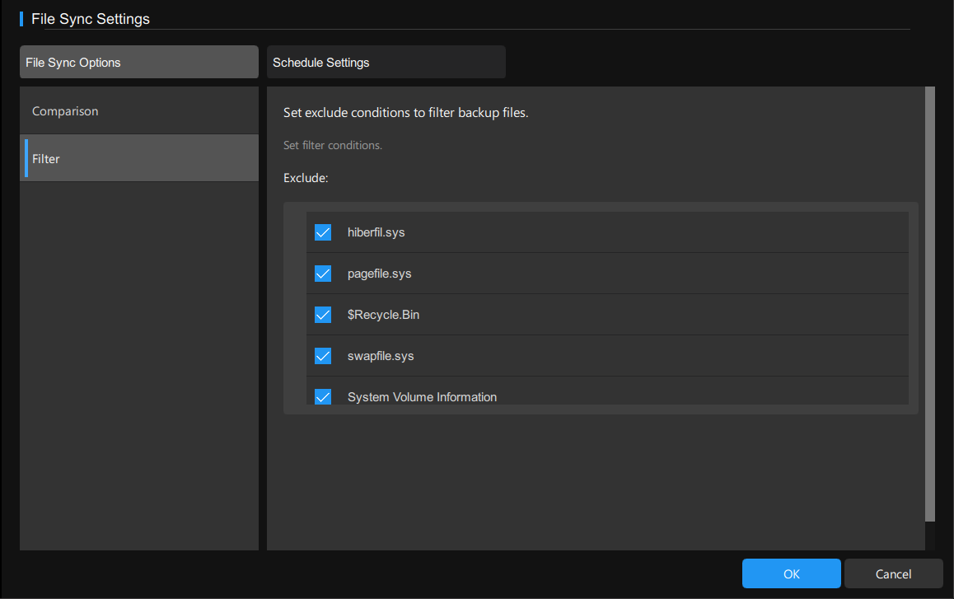Disable the $Recycle.Bin exclusion checkbox
Image resolution: width=954 pixels, height=599 pixels.
pyautogui.click(x=323, y=315)
